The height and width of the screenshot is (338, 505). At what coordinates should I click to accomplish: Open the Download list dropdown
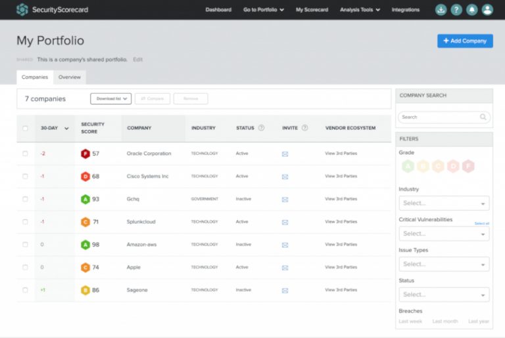point(110,98)
